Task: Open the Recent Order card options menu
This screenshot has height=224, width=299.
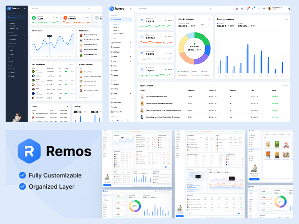Action: click(73, 31)
